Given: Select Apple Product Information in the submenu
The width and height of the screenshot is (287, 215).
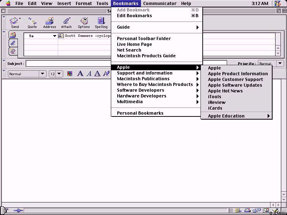Looking at the screenshot, I should [x=236, y=74].
